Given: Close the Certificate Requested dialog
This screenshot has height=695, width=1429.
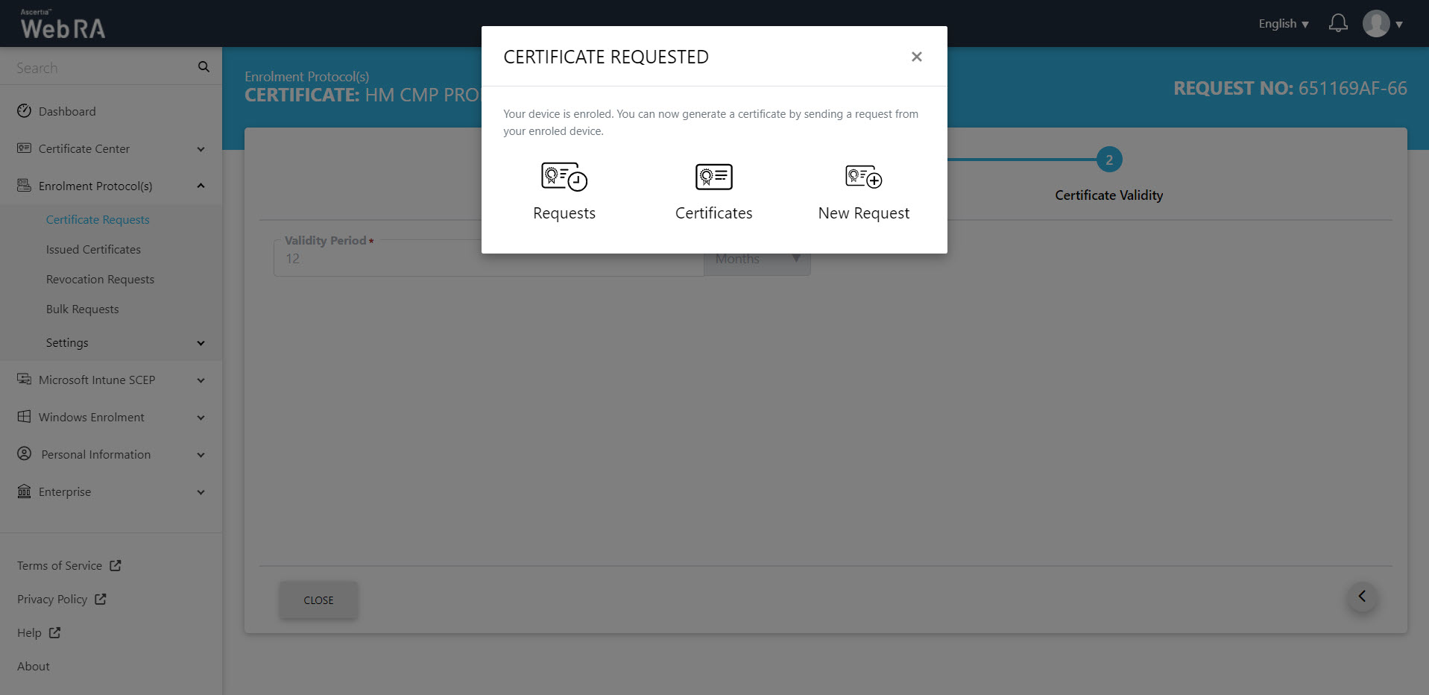Looking at the screenshot, I should 916,57.
